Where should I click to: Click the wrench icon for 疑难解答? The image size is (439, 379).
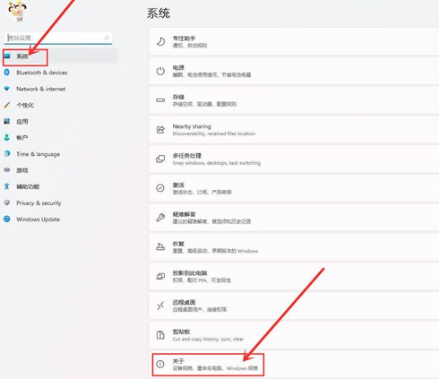(x=160, y=218)
